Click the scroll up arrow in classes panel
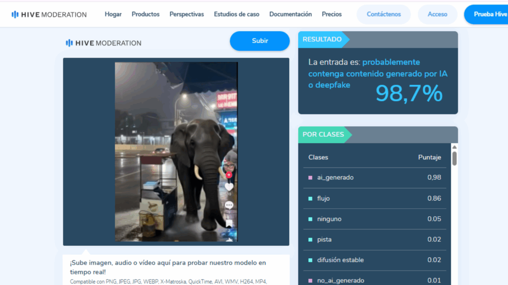Screen dimensions: 508x285 tap(454, 147)
